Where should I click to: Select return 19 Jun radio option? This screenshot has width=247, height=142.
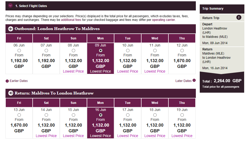(x=182, y=115)
